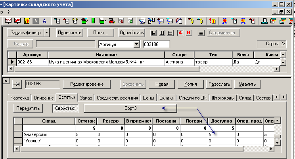Click the empty filter text field
Viewport: 295px width, 159px height.
[x=66, y=44]
